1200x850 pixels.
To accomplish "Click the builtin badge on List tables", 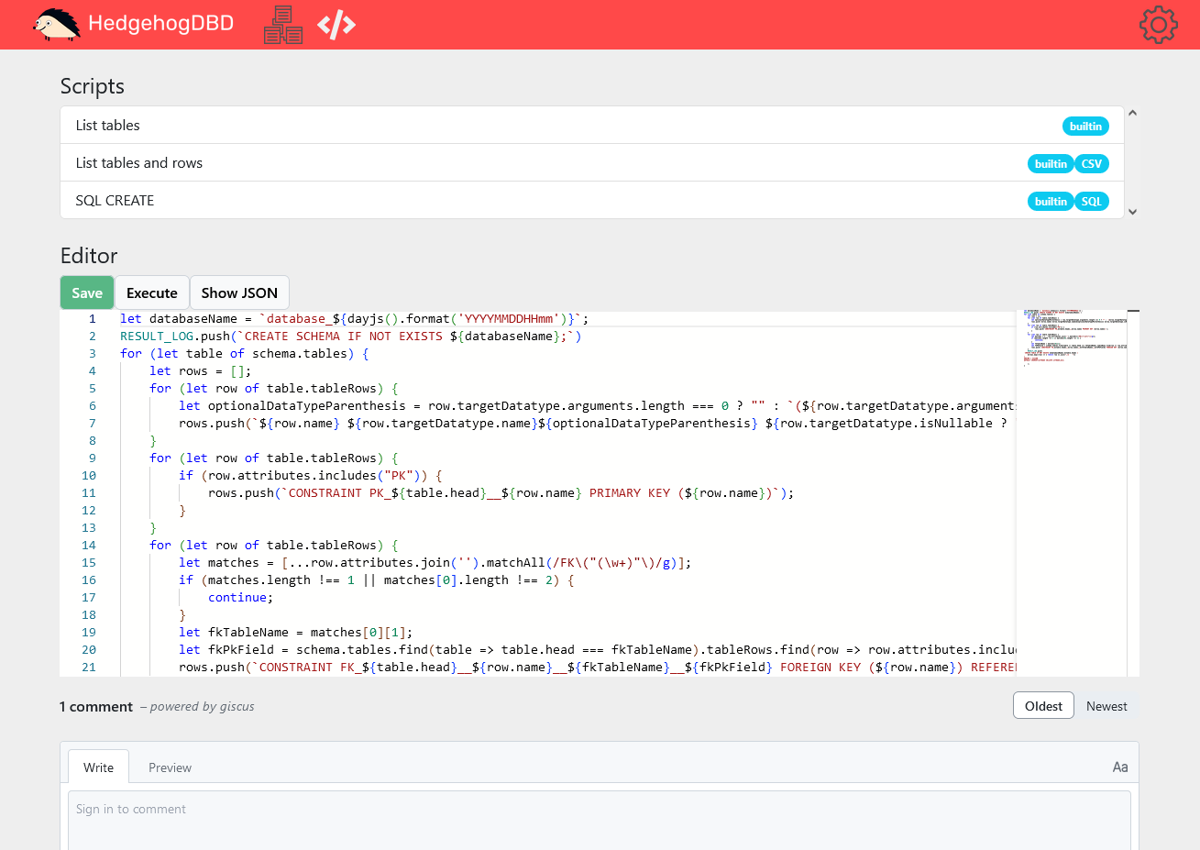I will (x=1085, y=127).
